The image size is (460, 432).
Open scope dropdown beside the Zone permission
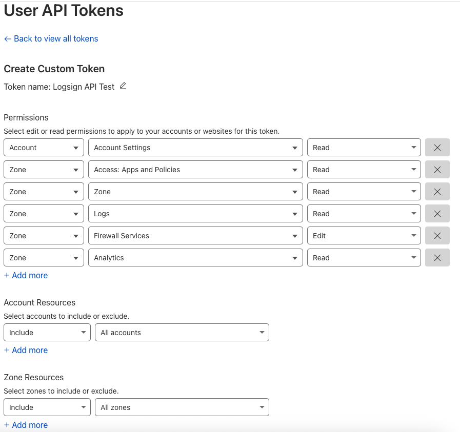pos(44,191)
